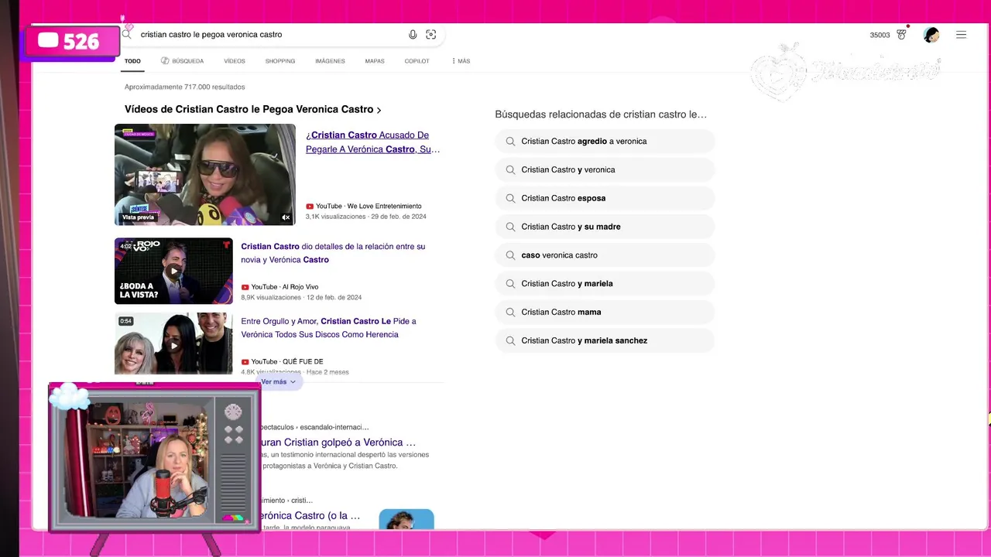Open 'Entre Orgullo y Amor' video link

[328, 328]
